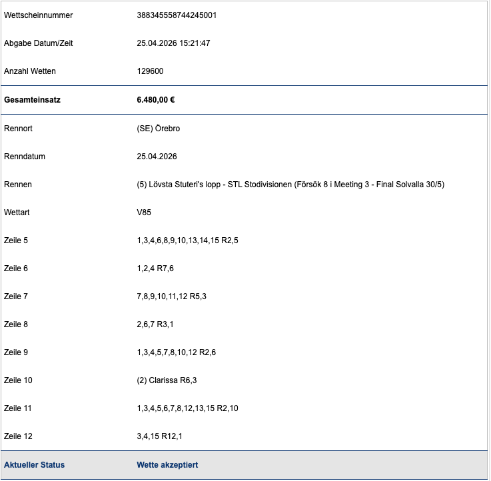The height and width of the screenshot is (481, 491).
Task: Click the Zeile 11 selection ending R2,10
Action: click(187, 408)
